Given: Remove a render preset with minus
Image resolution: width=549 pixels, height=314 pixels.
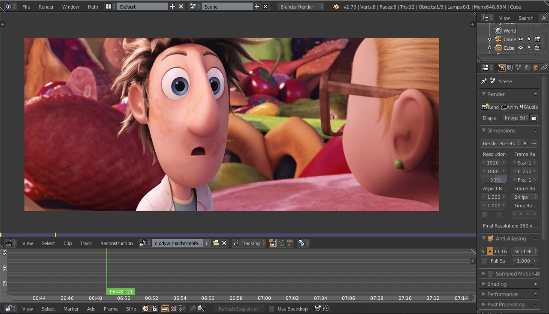Looking at the screenshot, I should (534, 143).
